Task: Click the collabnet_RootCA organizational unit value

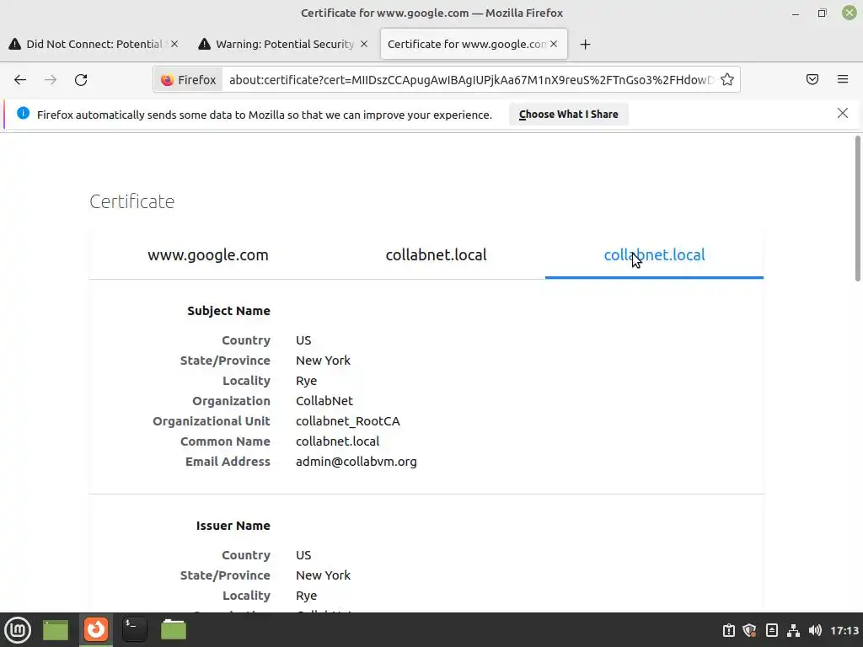Action: pos(348,421)
